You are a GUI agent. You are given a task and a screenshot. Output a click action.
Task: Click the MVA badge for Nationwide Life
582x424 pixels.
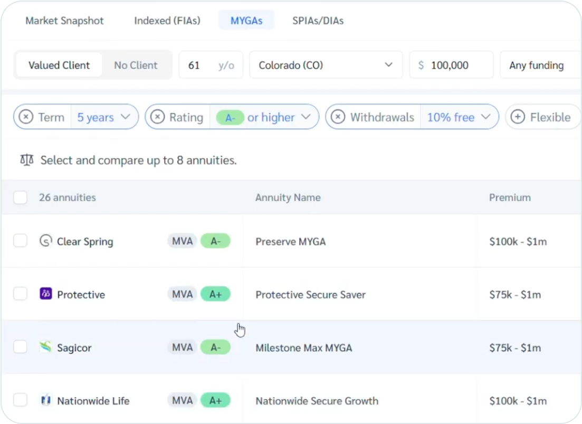[x=182, y=400]
